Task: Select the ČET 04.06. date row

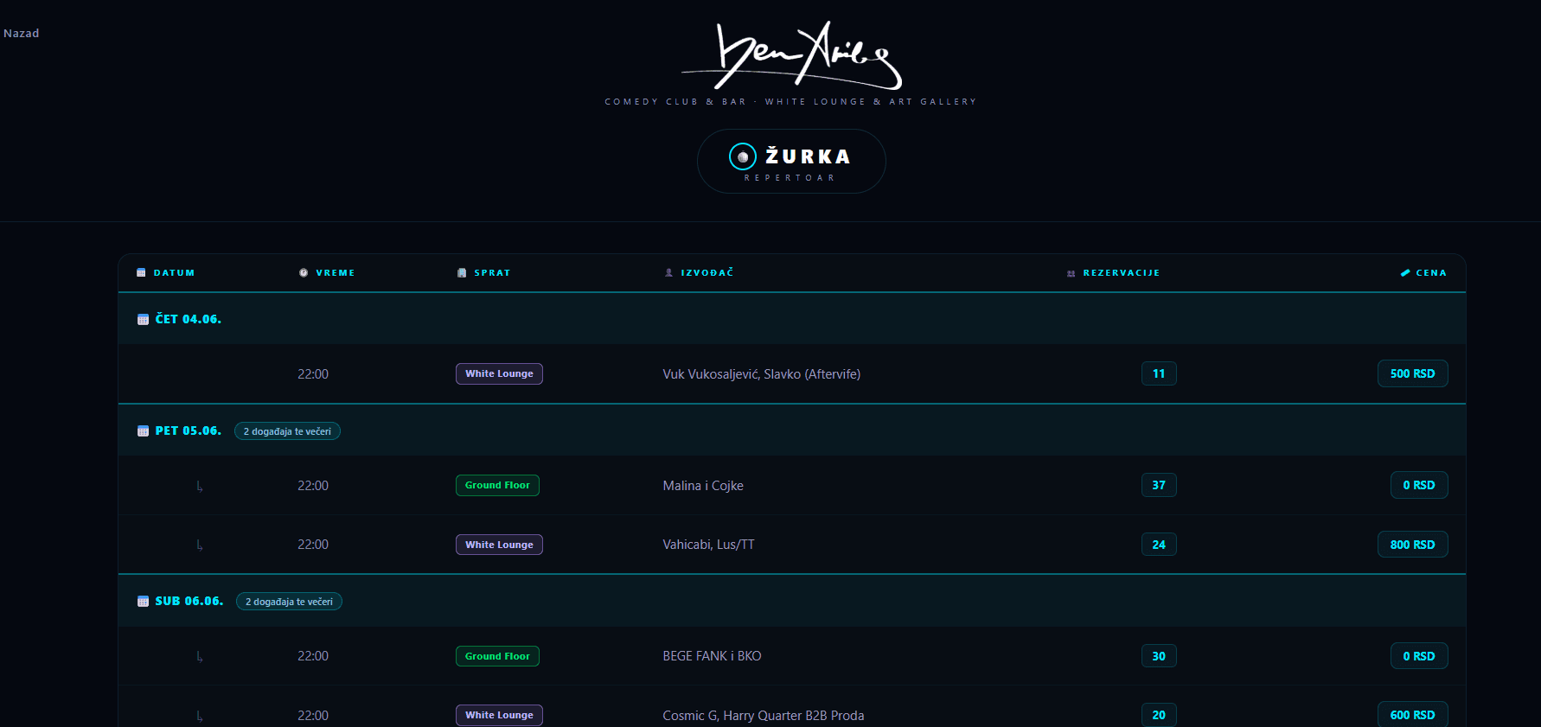Action: click(792, 319)
